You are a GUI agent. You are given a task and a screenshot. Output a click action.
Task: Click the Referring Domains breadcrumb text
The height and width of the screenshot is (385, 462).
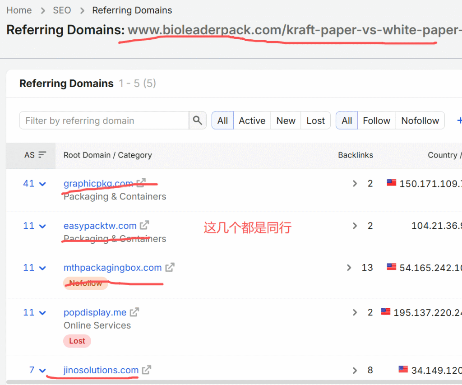(x=132, y=10)
